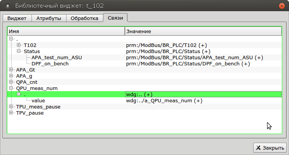Viewport: 289px width, 155px height.
Task: Expand the TPU_meas_pause node
Action: [11, 107]
